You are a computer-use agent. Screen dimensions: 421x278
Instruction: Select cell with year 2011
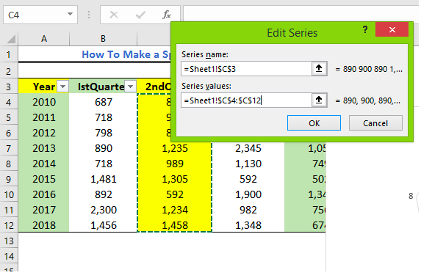point(44,117)
